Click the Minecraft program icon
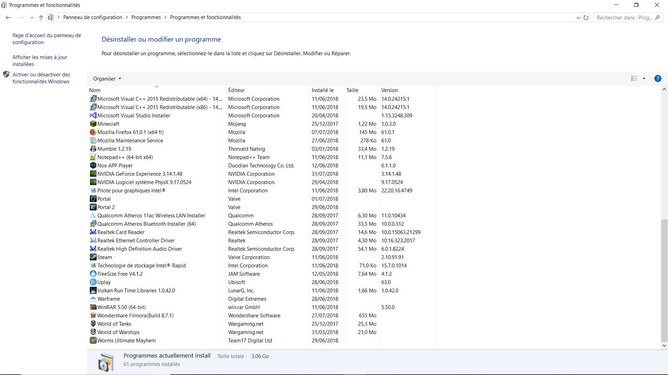Screen dimensions: 668x375 (93, 124)
